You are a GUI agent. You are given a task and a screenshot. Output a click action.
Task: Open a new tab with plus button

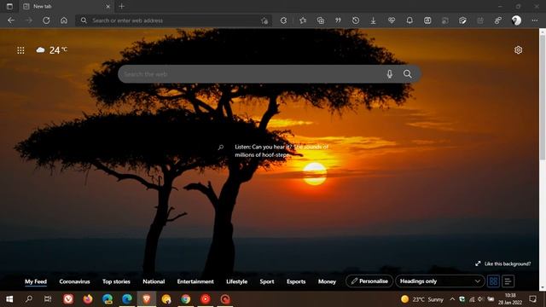click(x=121, y=6)
